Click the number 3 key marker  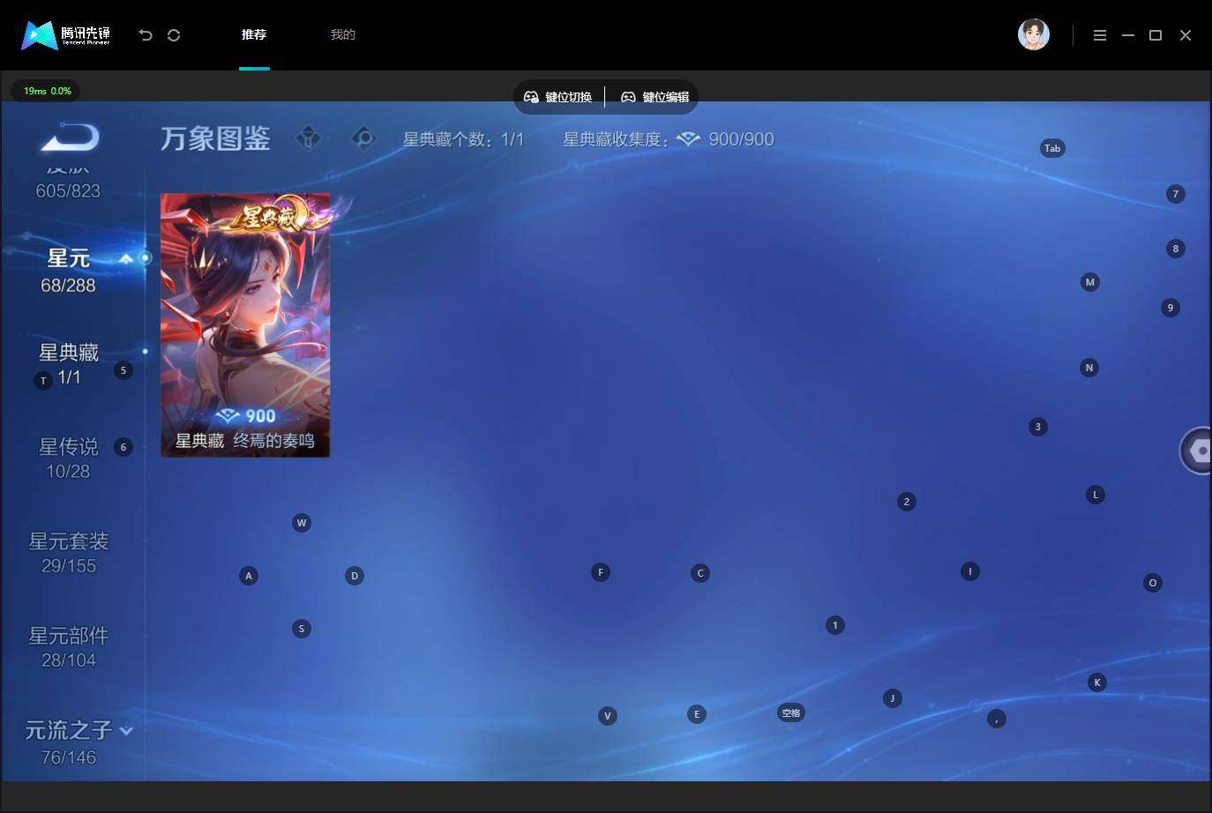(1038, 427)
